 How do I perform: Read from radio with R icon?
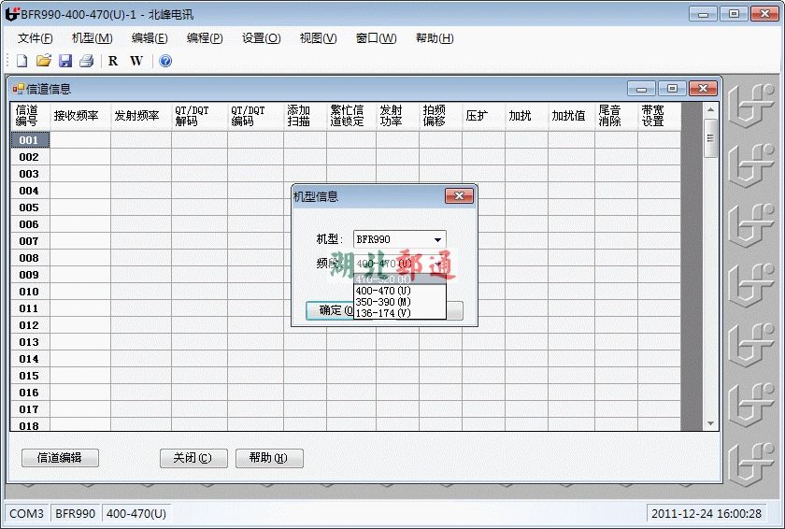[113, 61]
